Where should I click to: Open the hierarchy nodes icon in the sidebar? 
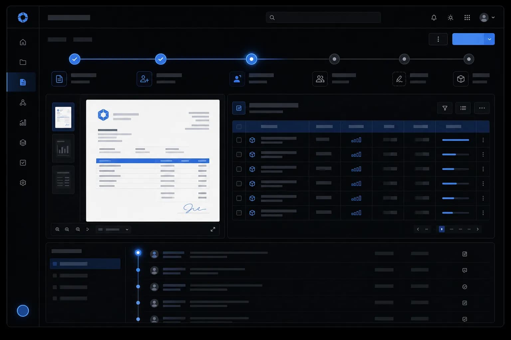pyautogui.click(x=23, y=103)
